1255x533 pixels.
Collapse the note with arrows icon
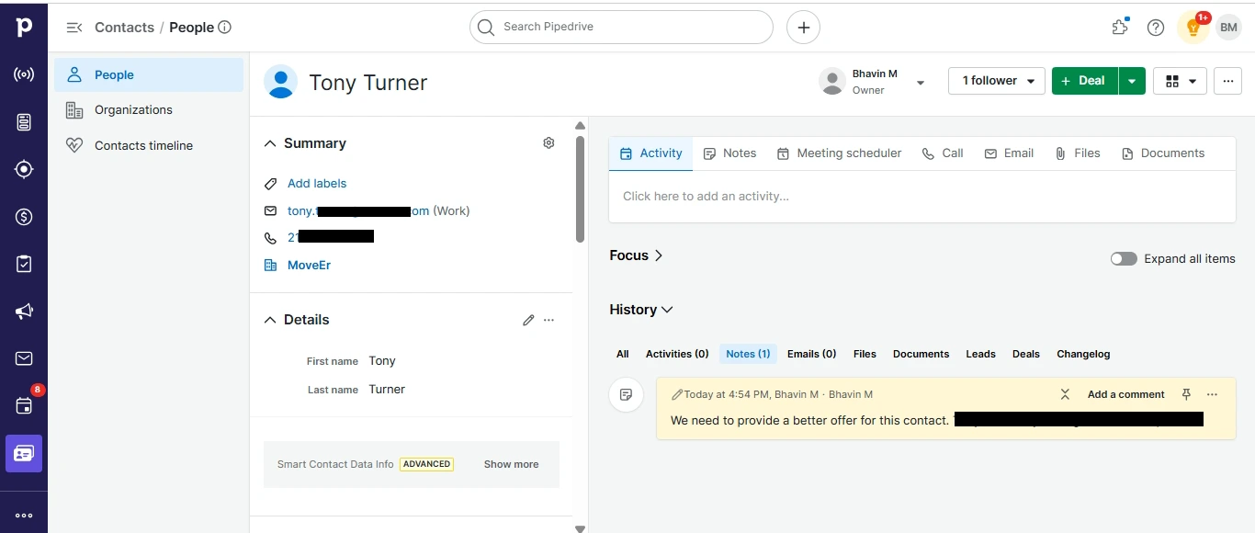(1065, 394)
